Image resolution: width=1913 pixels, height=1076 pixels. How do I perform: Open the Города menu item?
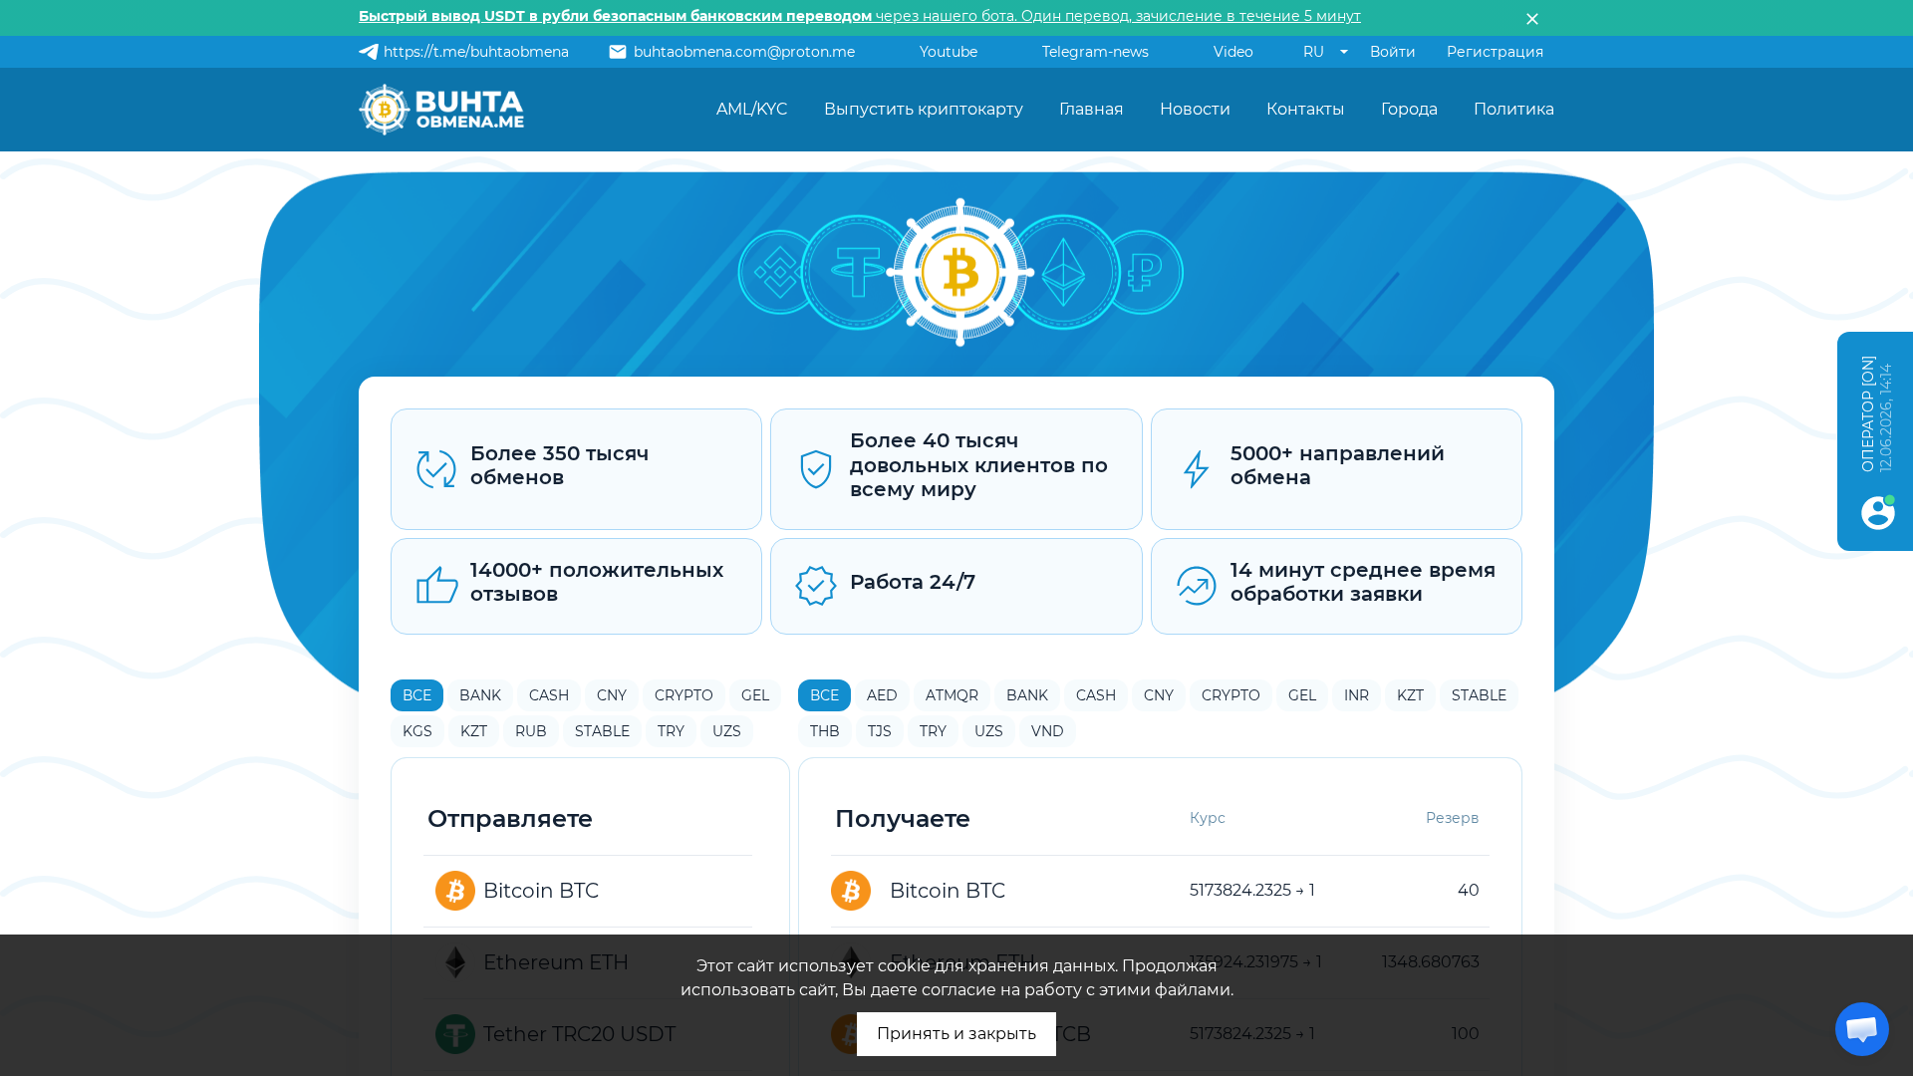pos(1409,110)
